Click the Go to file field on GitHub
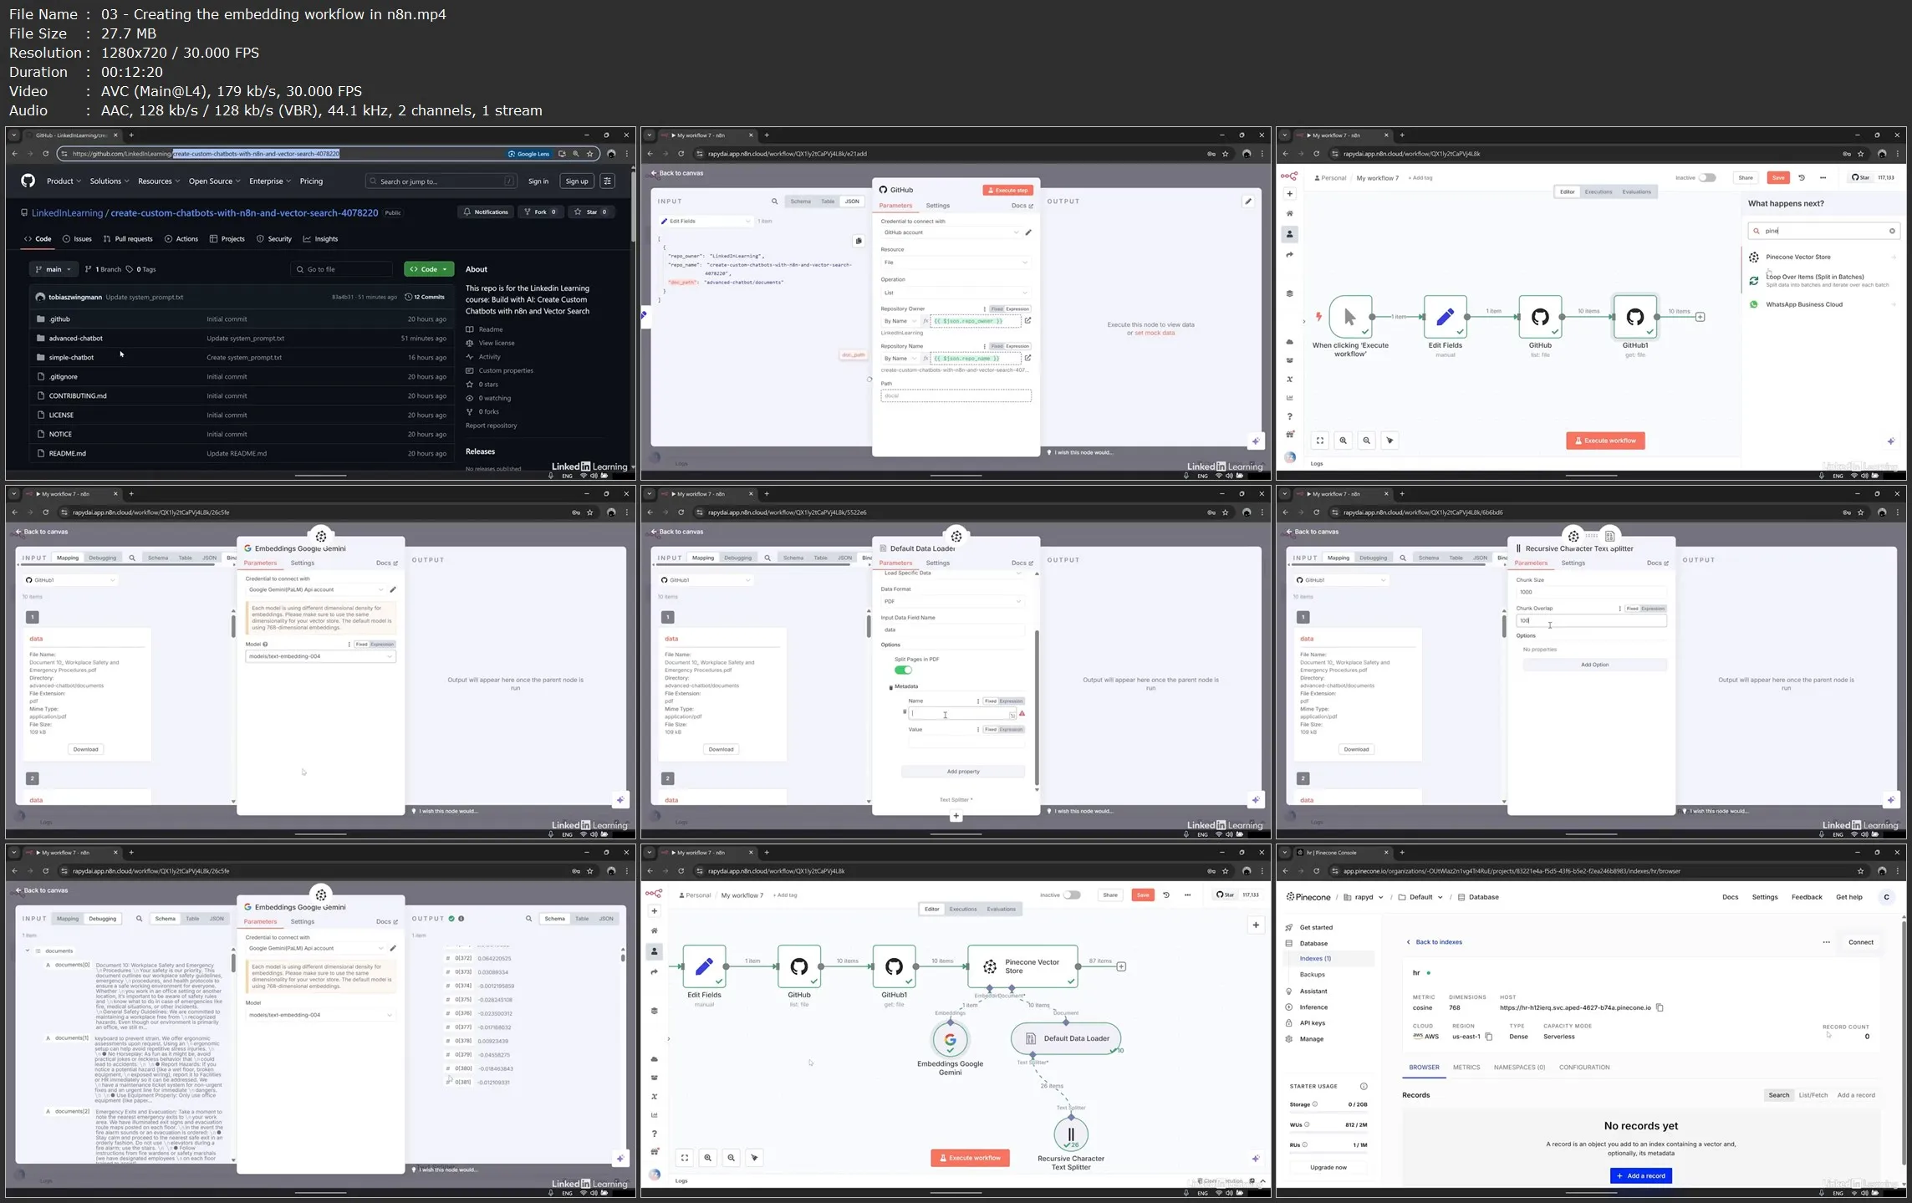The image size is (1912, 1203). (x=341, y=269)
